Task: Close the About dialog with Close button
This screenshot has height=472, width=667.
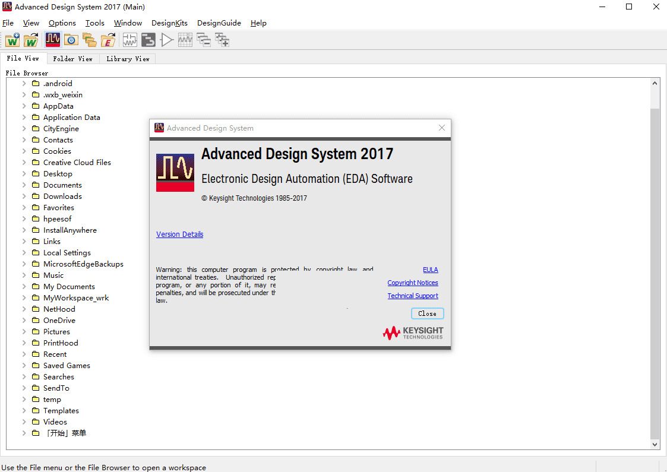Action: (427, 313)
